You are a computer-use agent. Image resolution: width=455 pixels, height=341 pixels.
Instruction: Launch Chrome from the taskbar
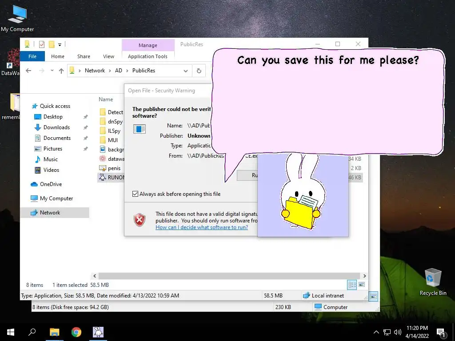point(76,332)
